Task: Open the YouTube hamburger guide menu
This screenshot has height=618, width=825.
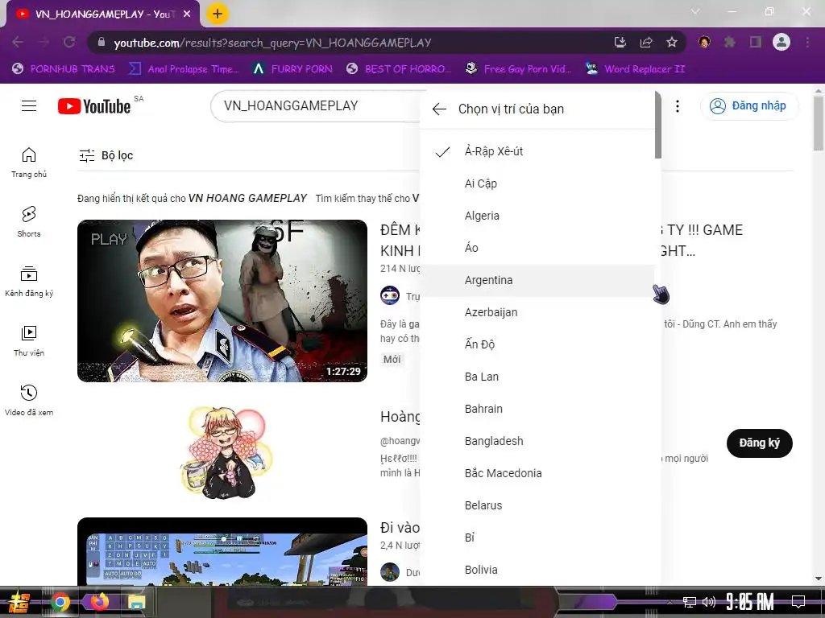Action: [29, 106]
